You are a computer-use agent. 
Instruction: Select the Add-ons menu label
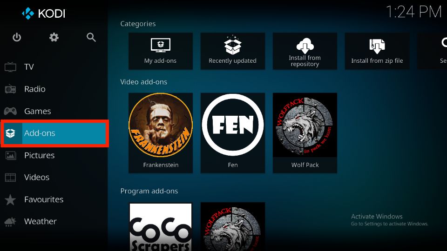40,133
